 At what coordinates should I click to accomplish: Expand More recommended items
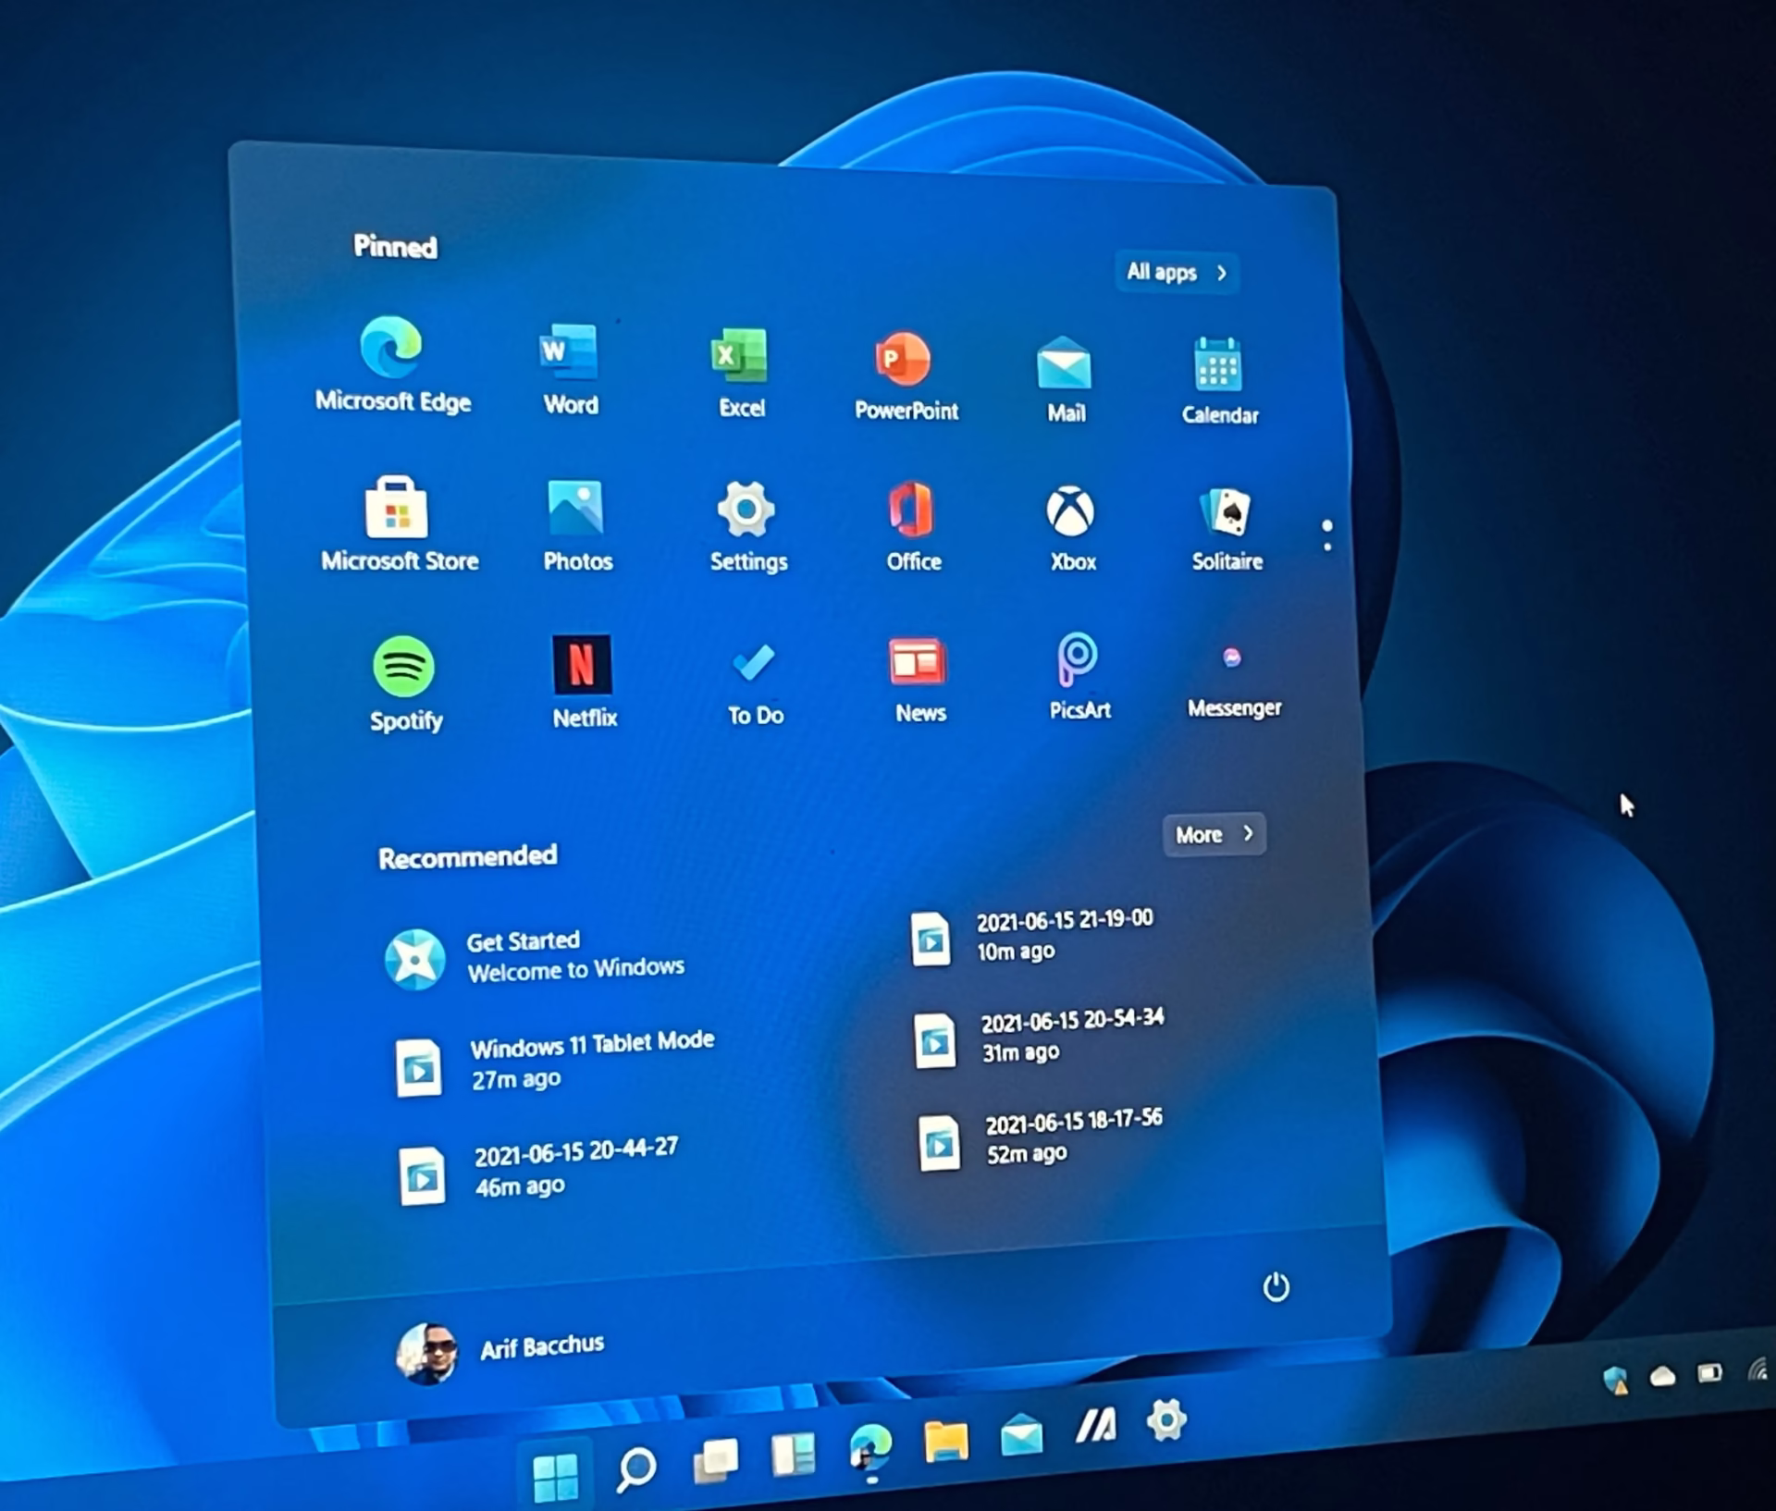coord(1214,834)
